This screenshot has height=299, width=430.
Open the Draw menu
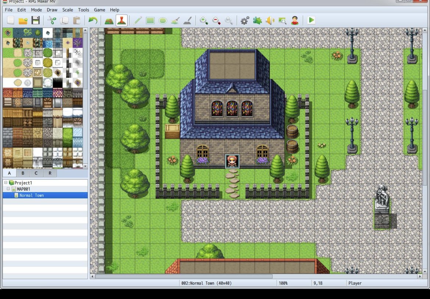(52, 10)
